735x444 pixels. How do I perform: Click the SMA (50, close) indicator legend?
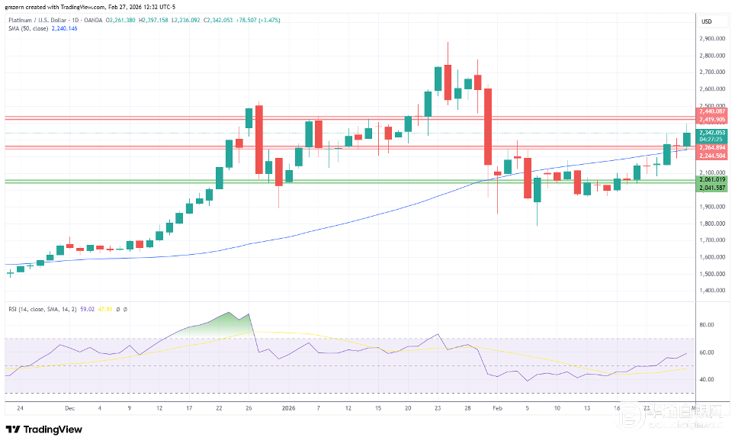(27, 28)
